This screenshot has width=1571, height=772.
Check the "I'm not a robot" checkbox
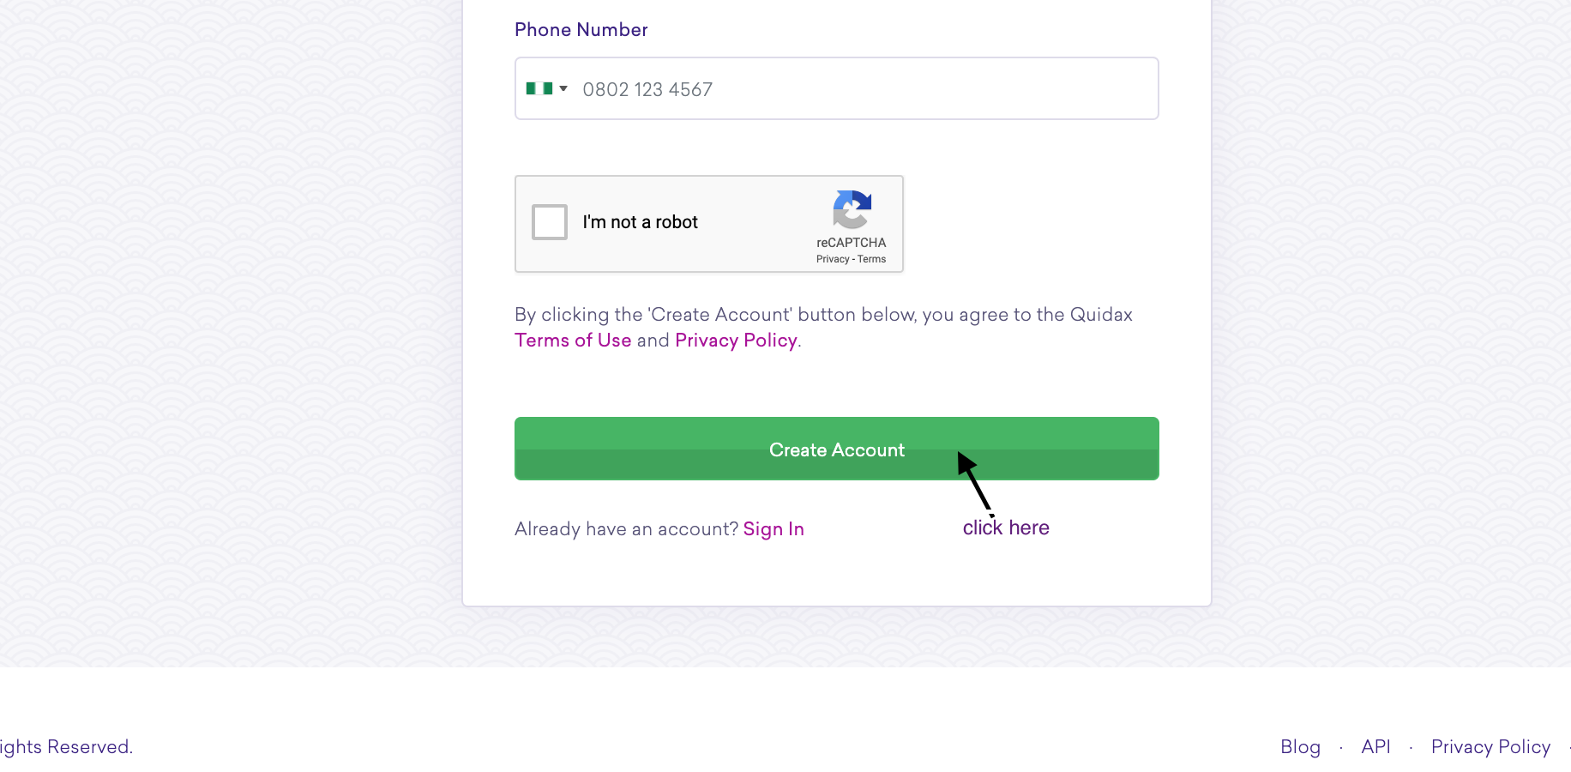[x=550, y=222]
